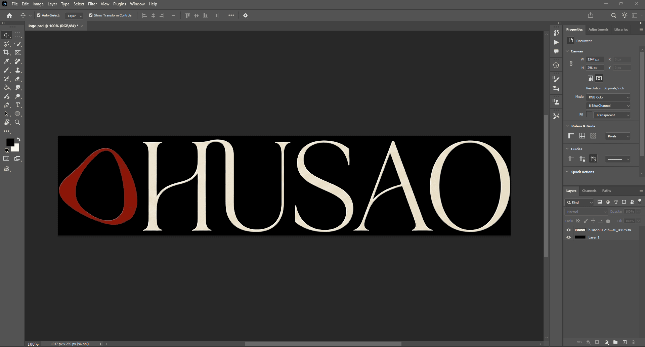The height and width of the screenshot is (347, 645).
Task: Open the History panel icon
Action: click(556, 65)
